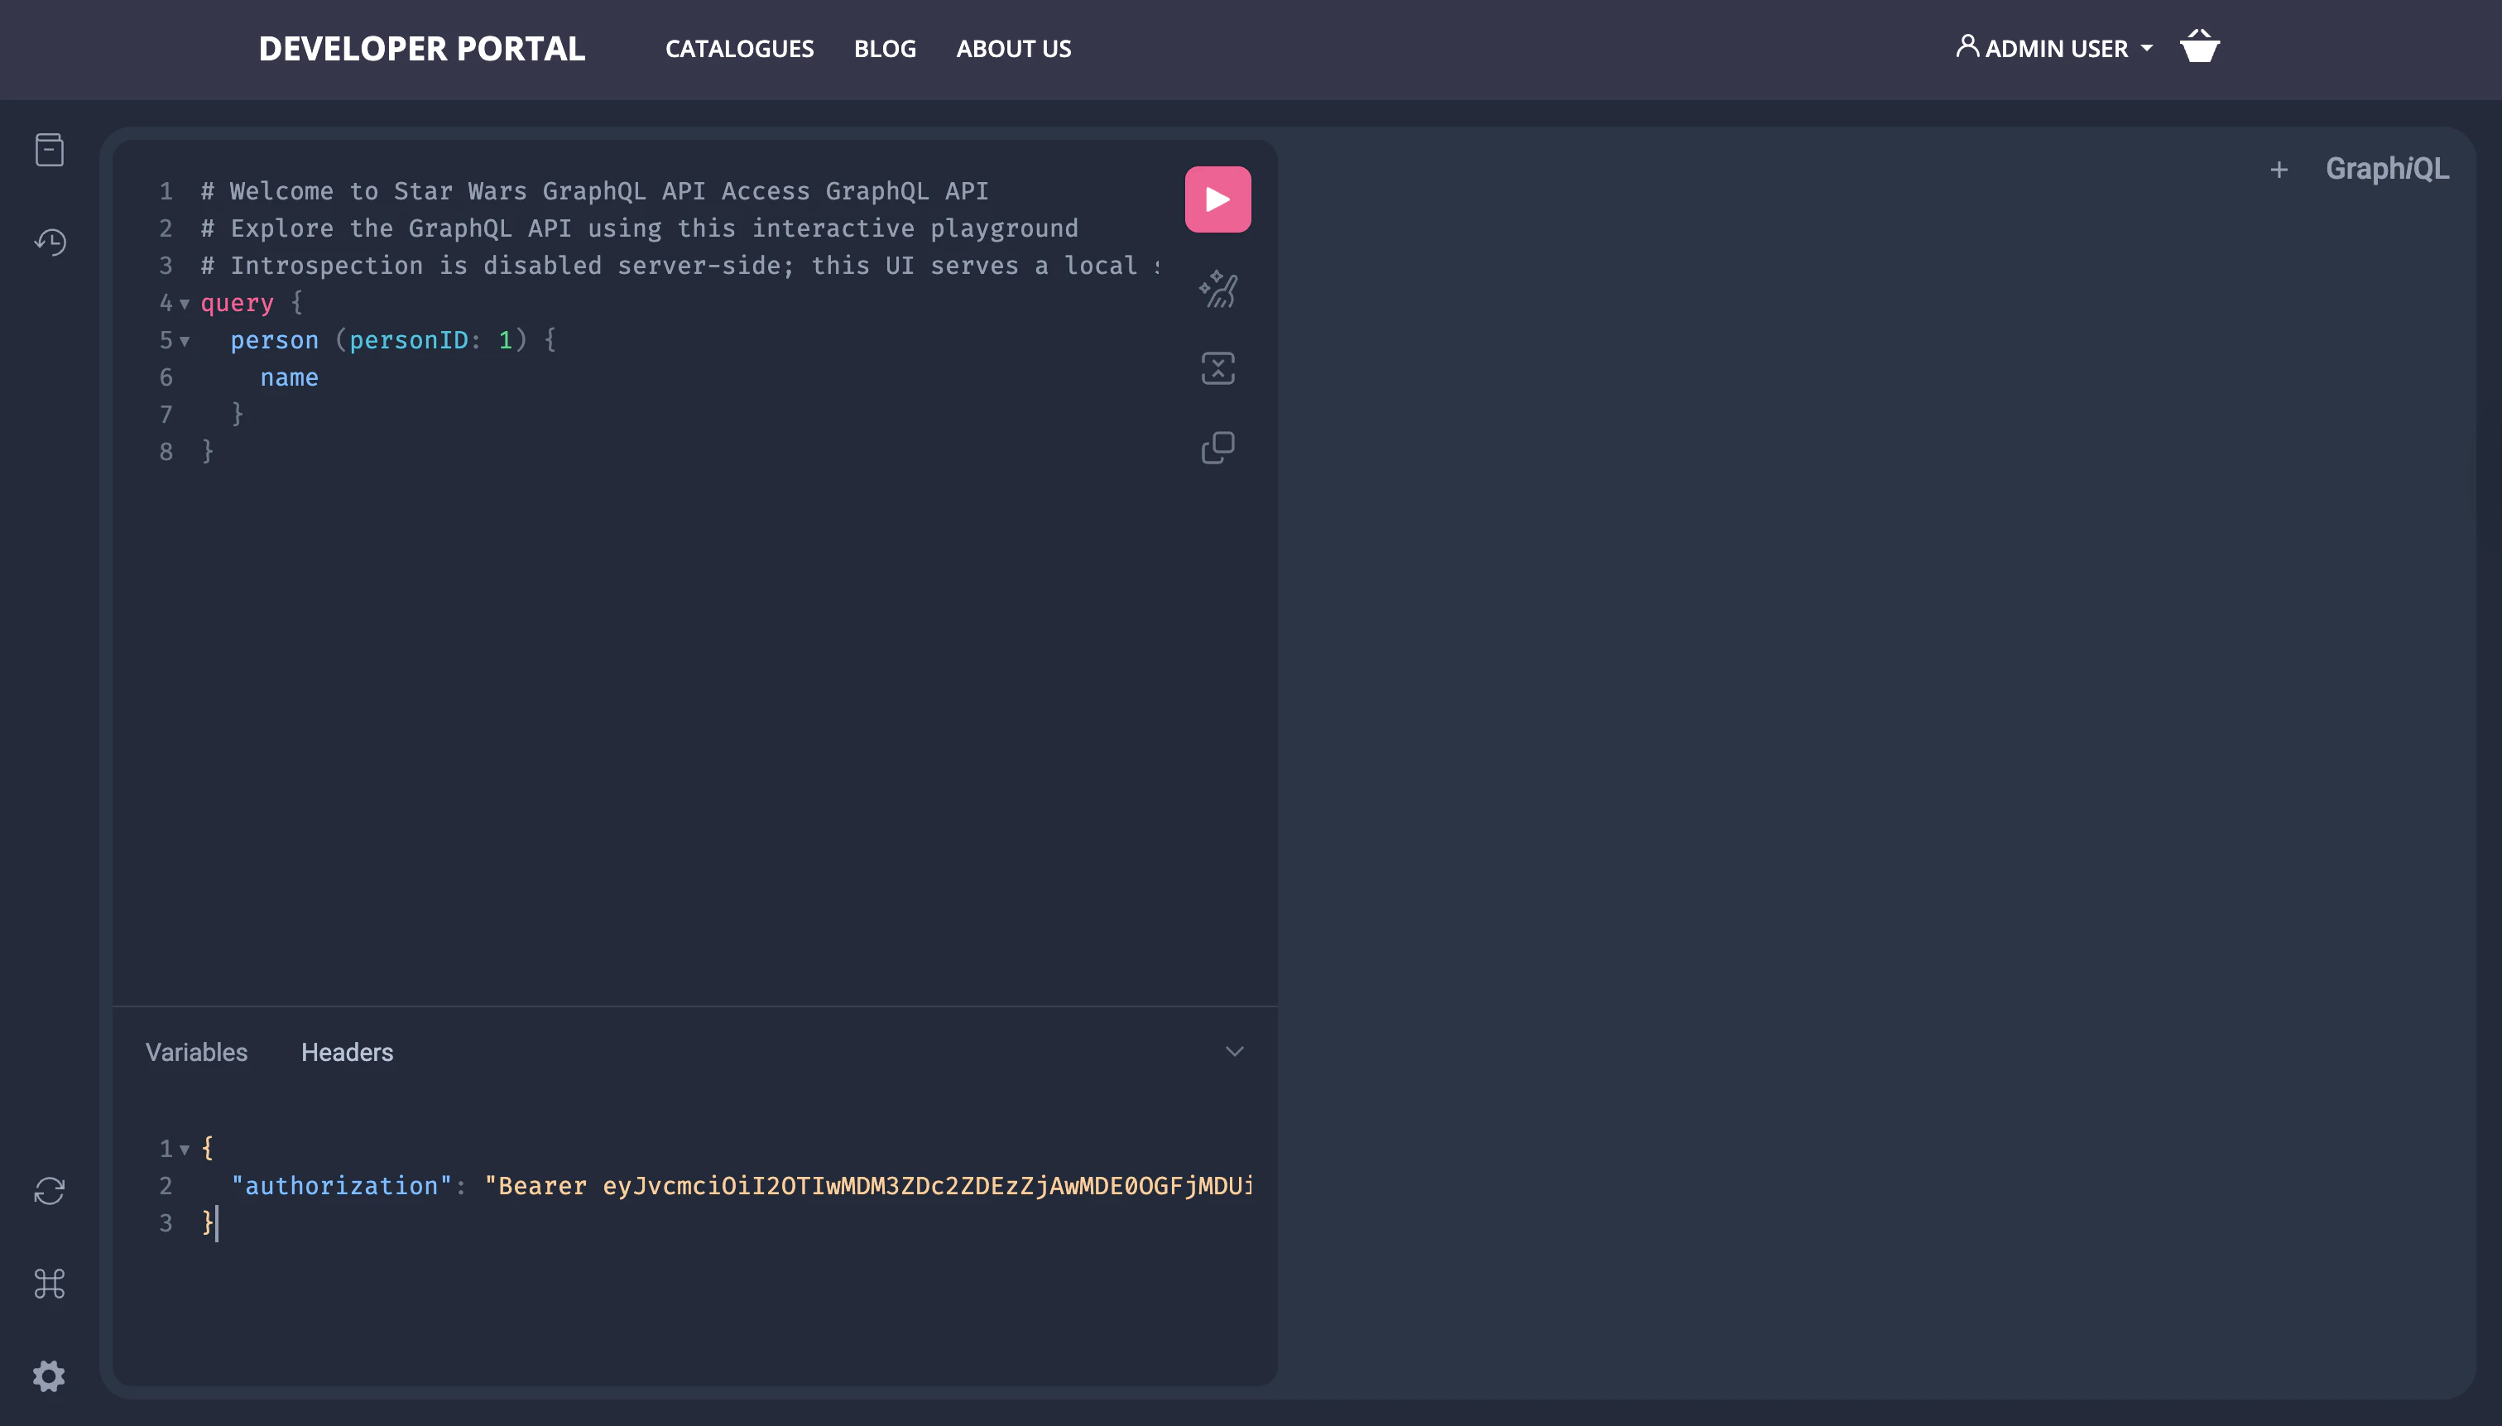The image size is (2502, 1426).
Task: Go home via the Developer Portal logo
Action: pyautogui.click(x=422, y=48)
